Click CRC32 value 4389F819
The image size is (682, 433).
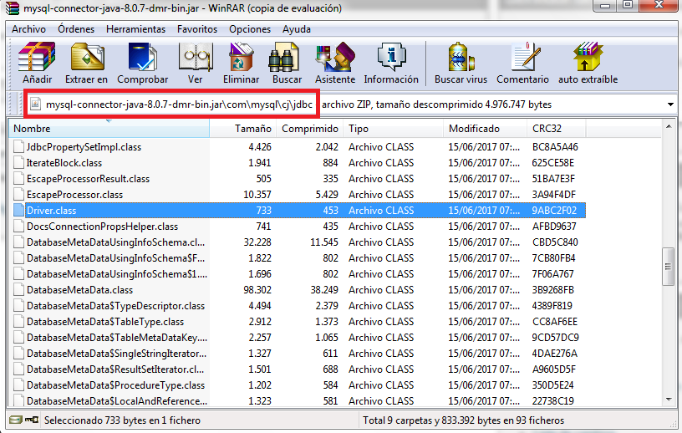pos(552,306)
